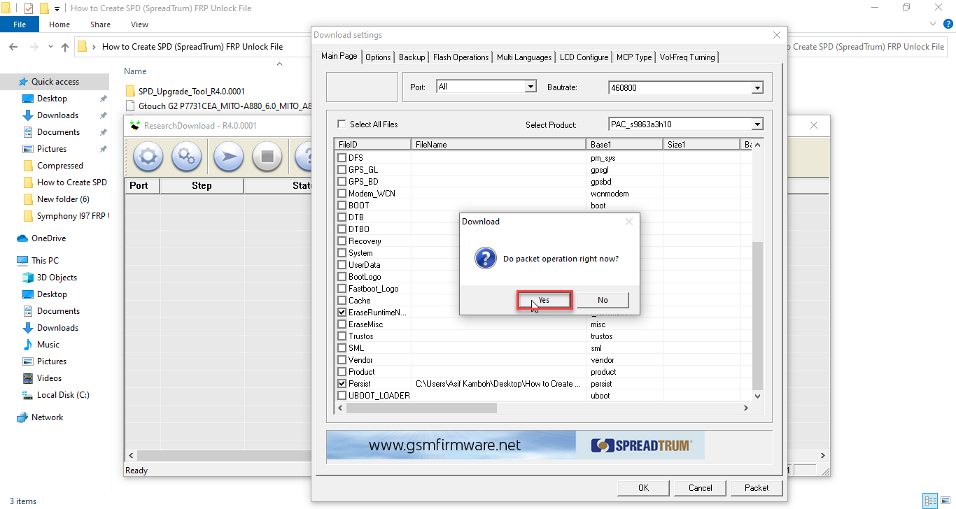Switch to the Backup tab

point(412,57)
